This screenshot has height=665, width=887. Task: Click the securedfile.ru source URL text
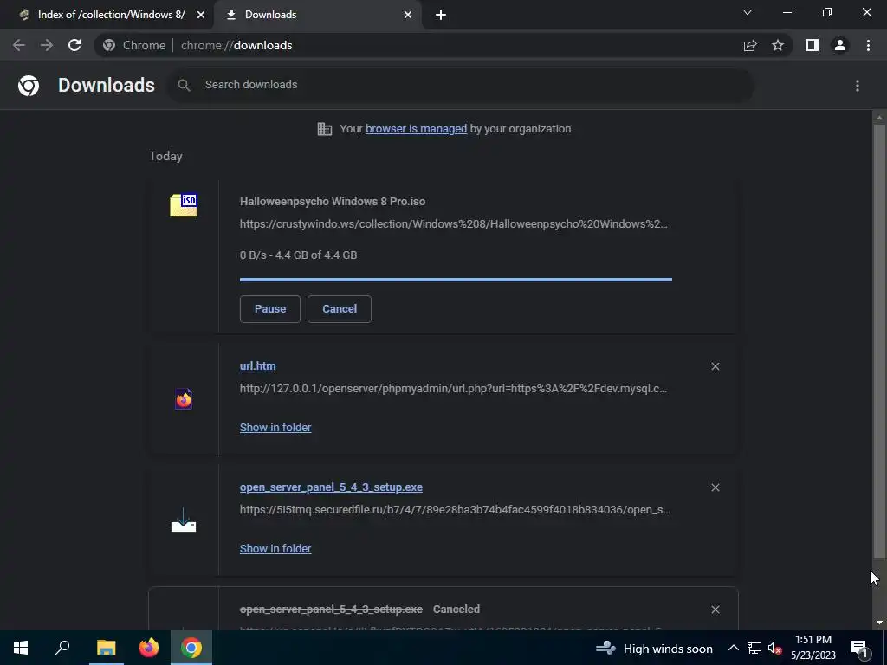456,509
